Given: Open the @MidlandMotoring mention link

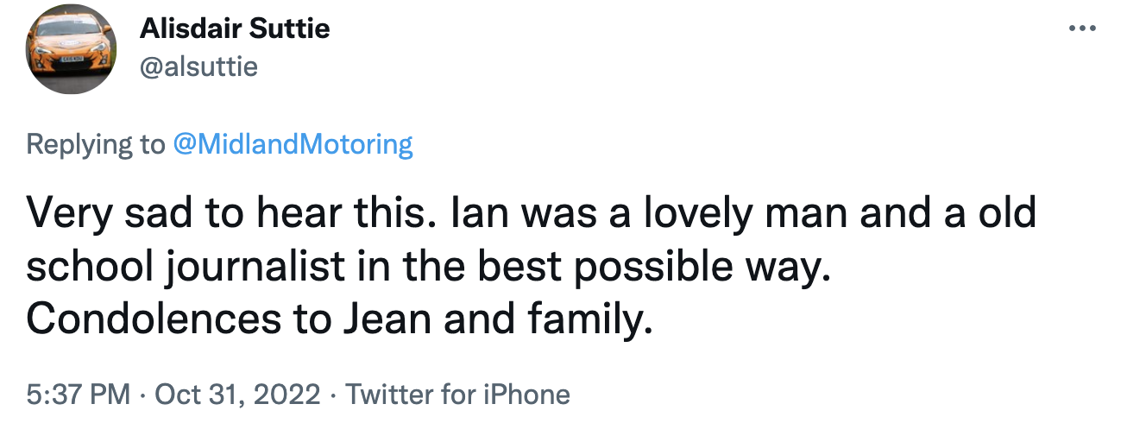Looking at the screenshot, I should click(x=293, y=144).
